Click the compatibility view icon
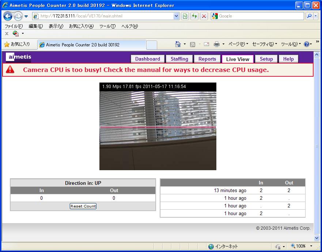The width and height of the screenshot is (322, 252). tap(185, 16)
